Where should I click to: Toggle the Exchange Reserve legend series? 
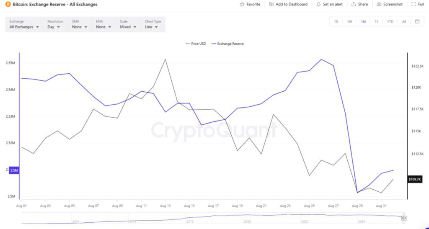228,44
